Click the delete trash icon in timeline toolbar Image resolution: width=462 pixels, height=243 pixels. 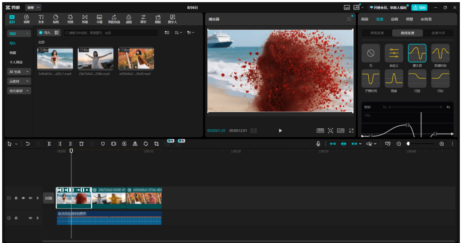point(81,144)
